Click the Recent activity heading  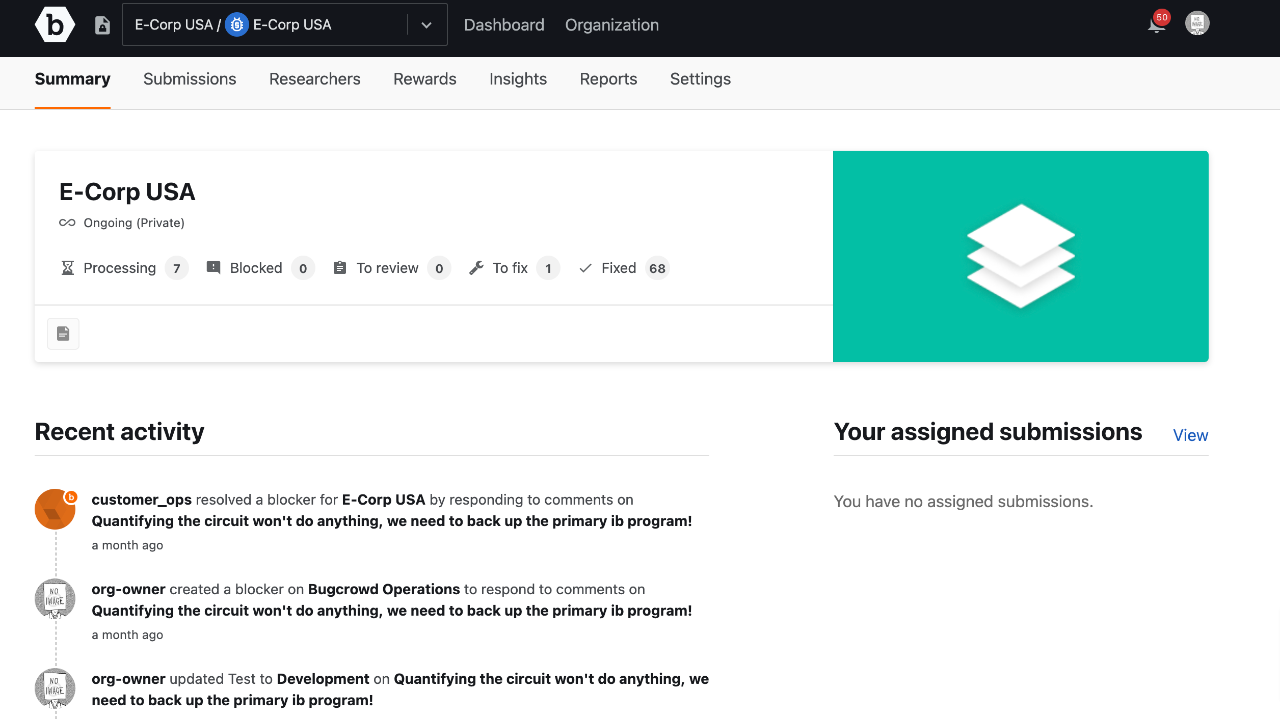119,432
